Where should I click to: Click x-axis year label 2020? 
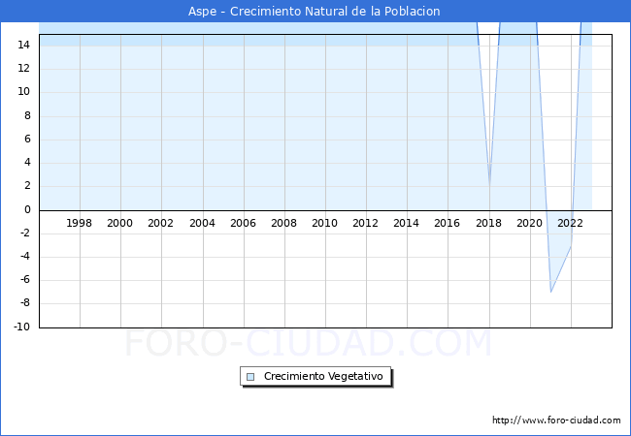[530, 223]
